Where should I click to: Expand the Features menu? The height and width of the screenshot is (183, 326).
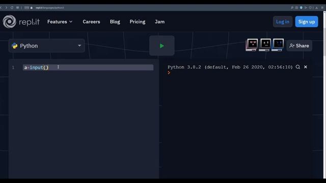point(60,21)
